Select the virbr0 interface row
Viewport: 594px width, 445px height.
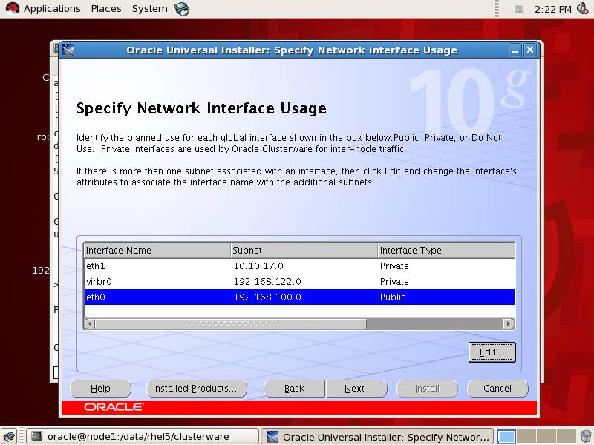click(299, 282)
